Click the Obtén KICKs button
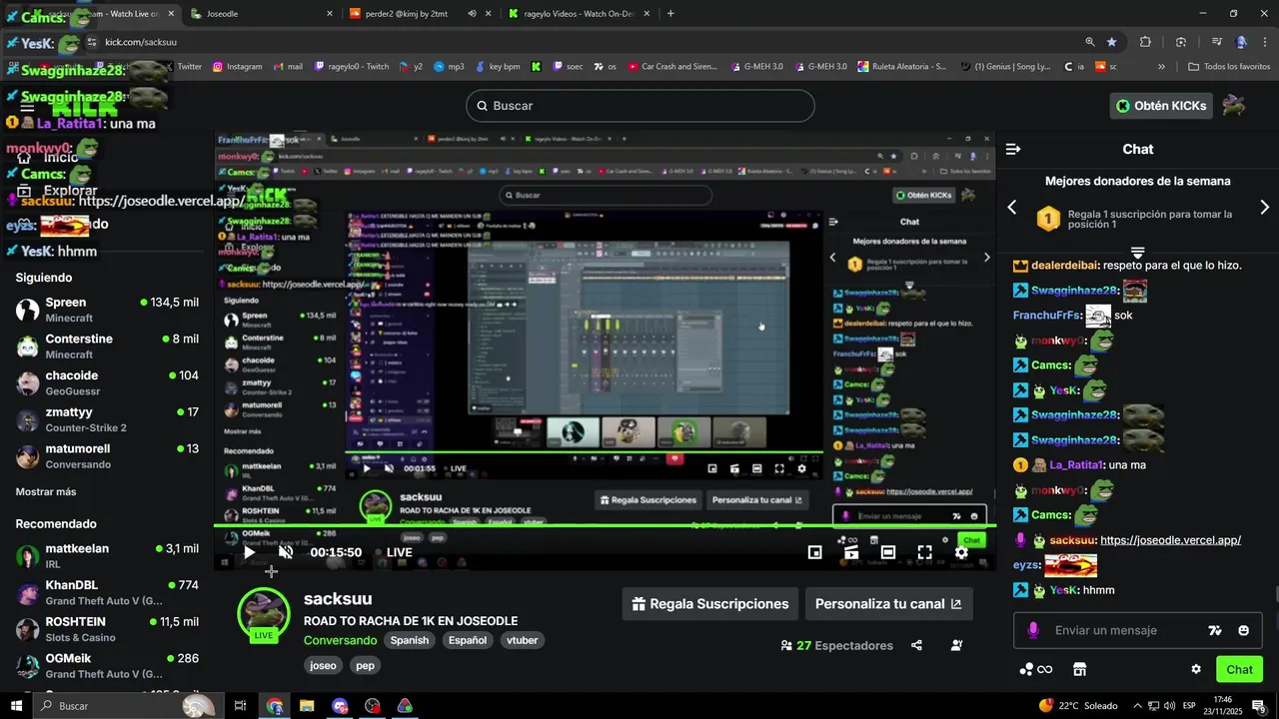The image size is (1279, 719). tap(1161, 106)
